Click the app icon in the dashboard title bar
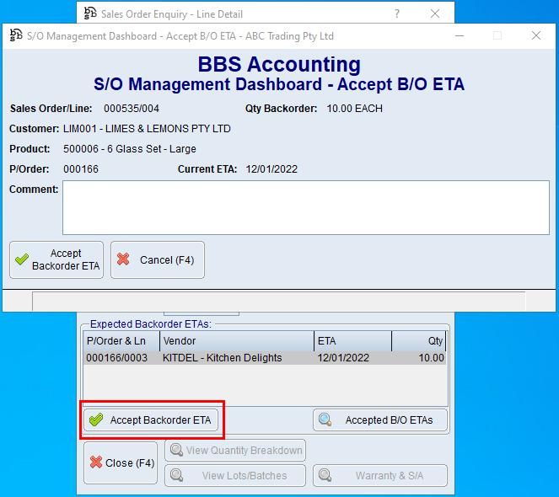 [x=16, y=36]
